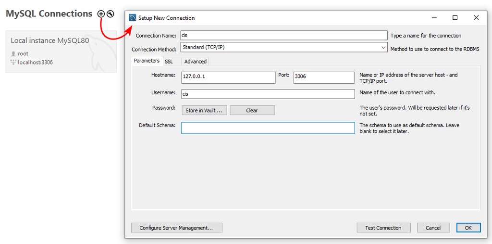Switch to the SSL tab
492x244 pixels.
click(x=169, y=61)
